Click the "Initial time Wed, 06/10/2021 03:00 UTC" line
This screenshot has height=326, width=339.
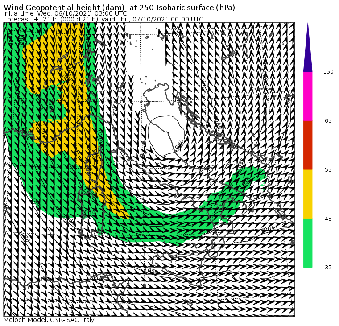pos(65,14)
